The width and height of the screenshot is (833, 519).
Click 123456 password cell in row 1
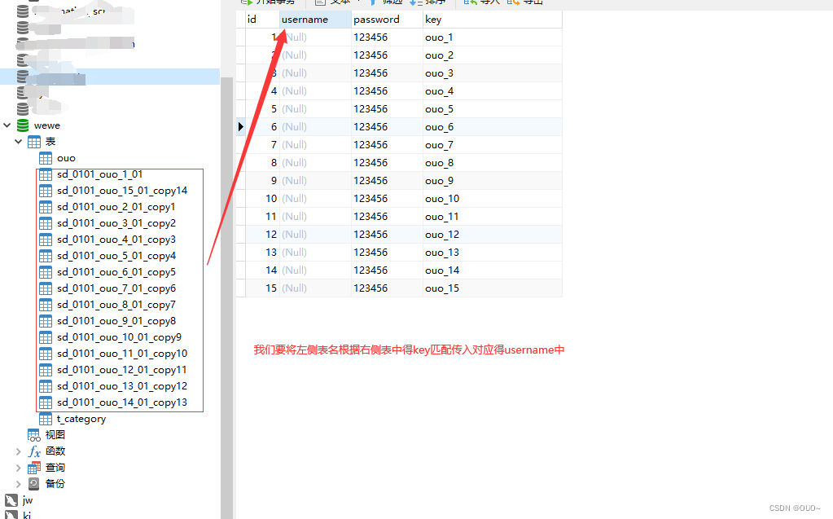(x=388, y=37)
